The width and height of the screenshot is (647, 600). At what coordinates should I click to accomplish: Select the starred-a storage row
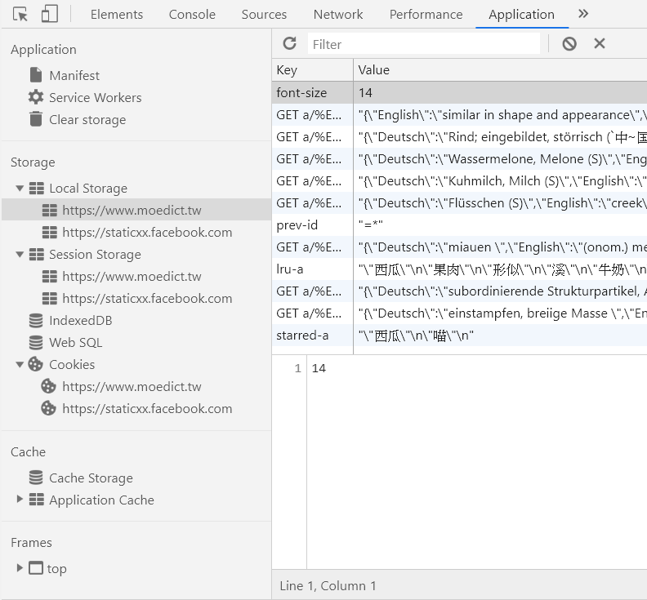[x=302, y=336]
